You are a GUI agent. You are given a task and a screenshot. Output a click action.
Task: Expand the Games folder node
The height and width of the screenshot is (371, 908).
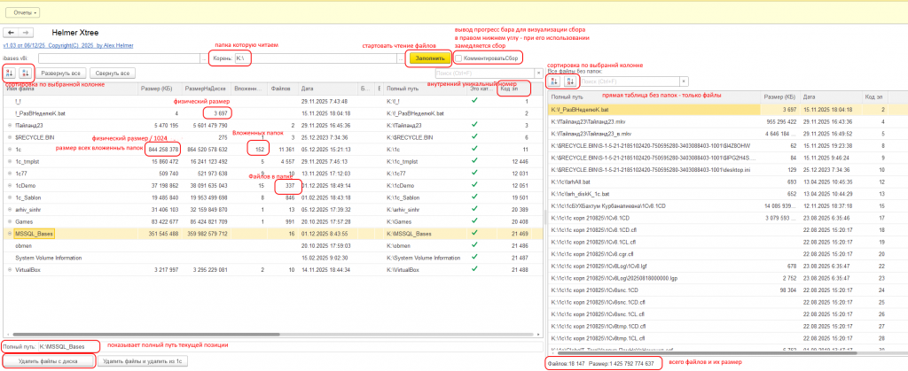click(x=9, y=221)
